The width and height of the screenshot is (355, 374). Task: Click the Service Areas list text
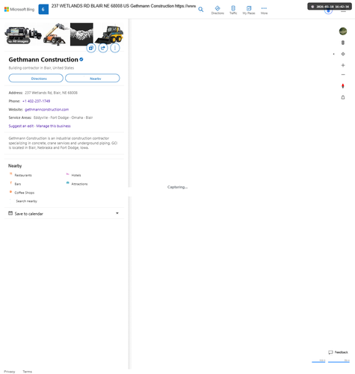coord(63,117)
